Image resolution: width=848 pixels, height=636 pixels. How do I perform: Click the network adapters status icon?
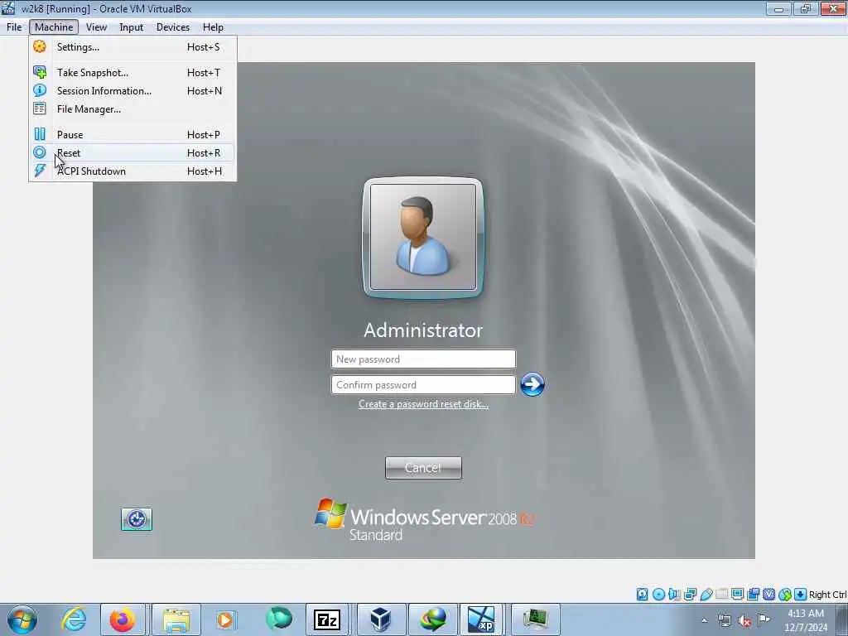[690, 595]
